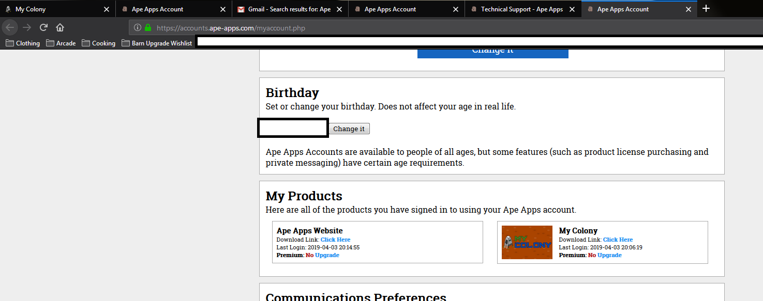Switch to the Ape Apps Account tab beside Gmail
Screen dimensions: 763x301
[174, 9]
